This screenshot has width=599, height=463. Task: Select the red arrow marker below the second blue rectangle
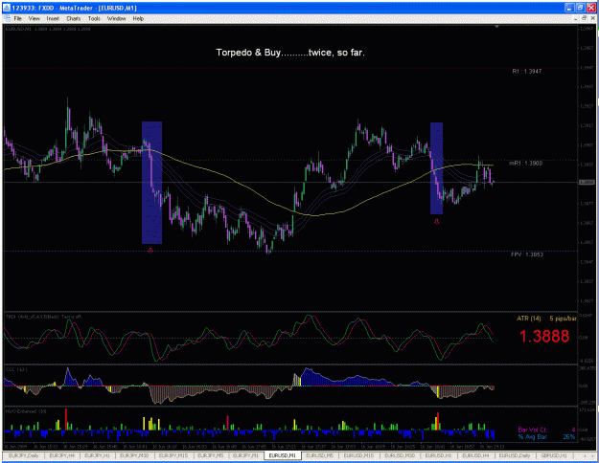[437, 222]
